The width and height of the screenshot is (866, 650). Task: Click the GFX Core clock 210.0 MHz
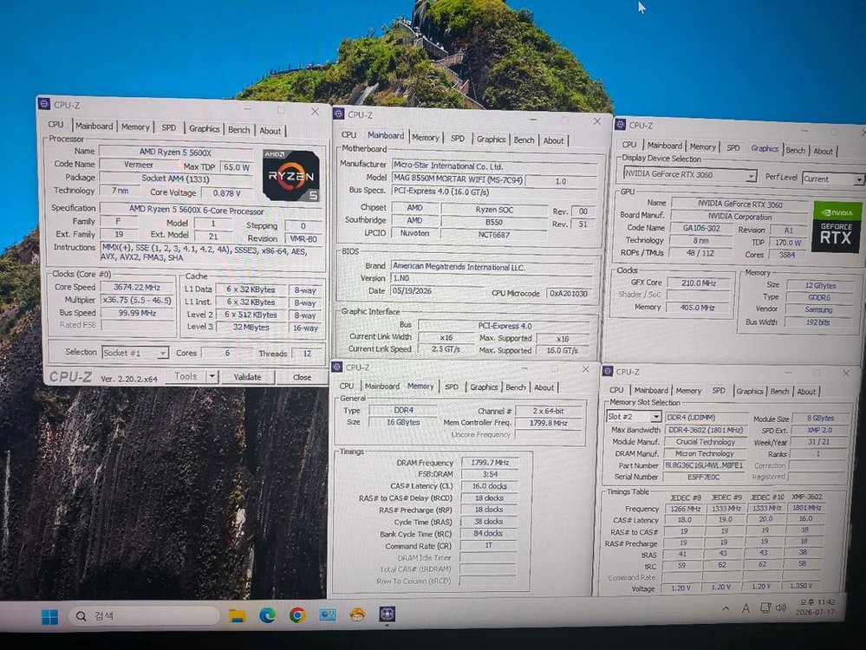coord(699,283)
